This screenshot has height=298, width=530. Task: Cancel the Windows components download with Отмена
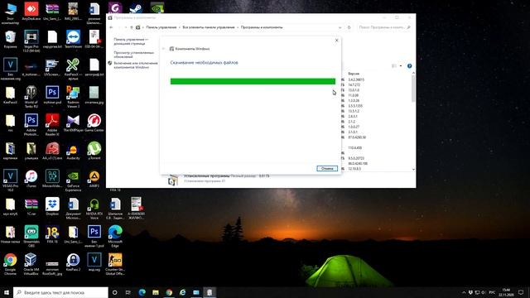(327, 168)
